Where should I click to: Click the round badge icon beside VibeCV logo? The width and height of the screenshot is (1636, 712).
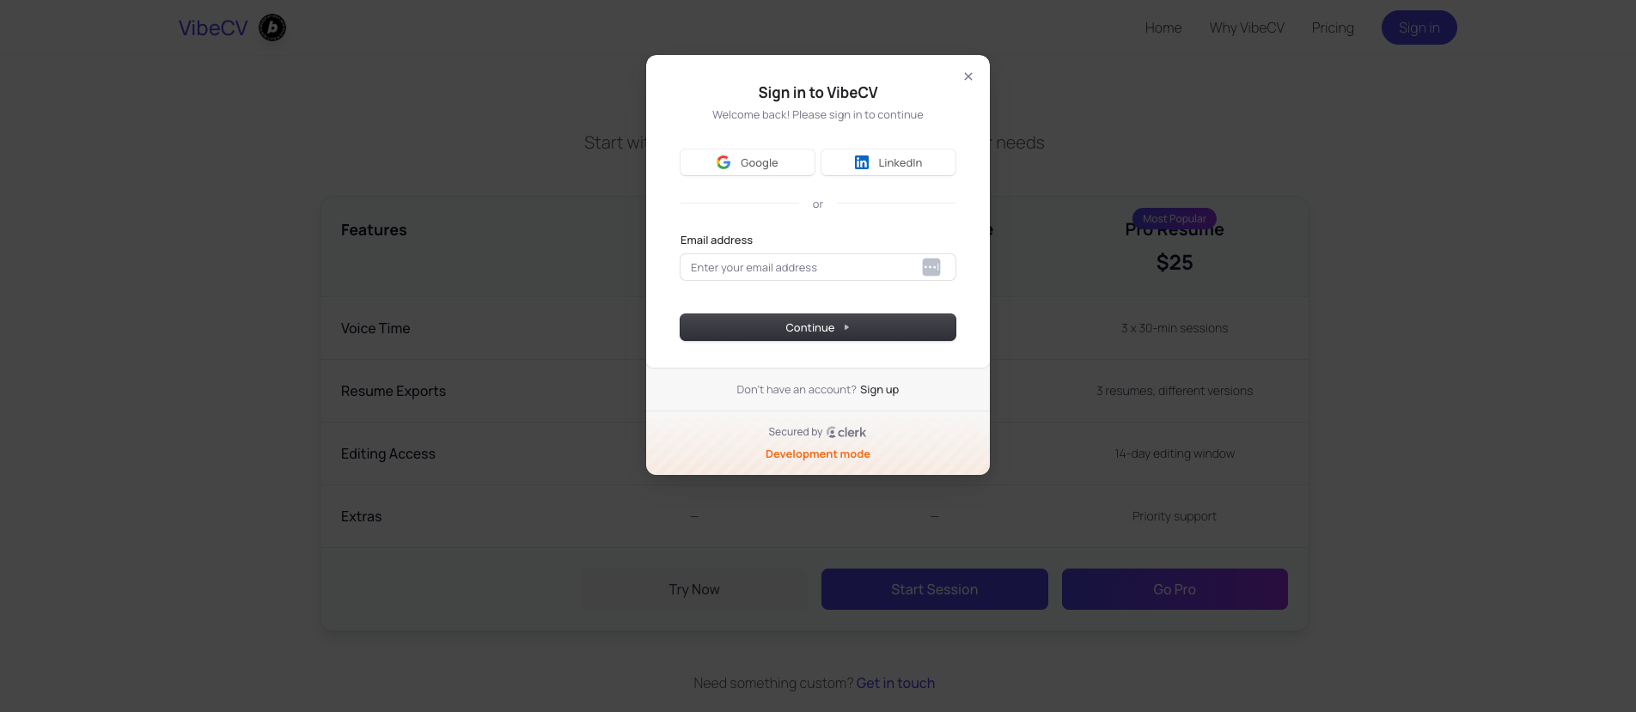click(272, 27)
